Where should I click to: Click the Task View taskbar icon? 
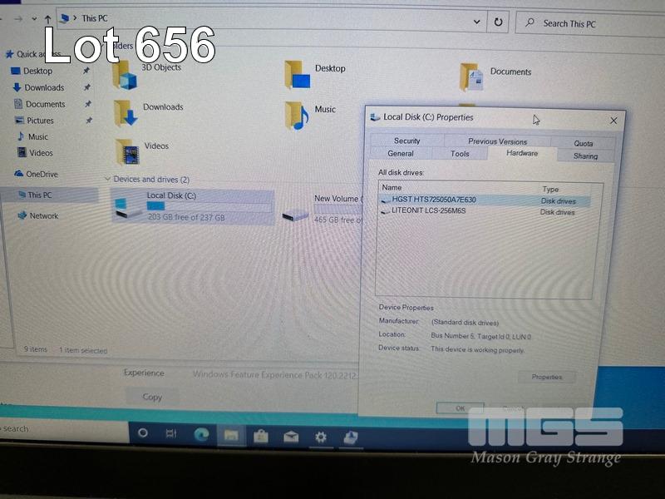[170, 433]
